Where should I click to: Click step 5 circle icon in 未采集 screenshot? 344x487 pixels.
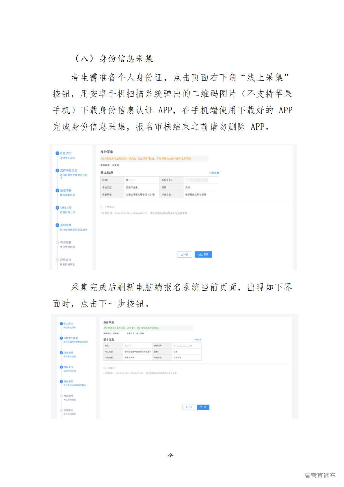point(57,225)
